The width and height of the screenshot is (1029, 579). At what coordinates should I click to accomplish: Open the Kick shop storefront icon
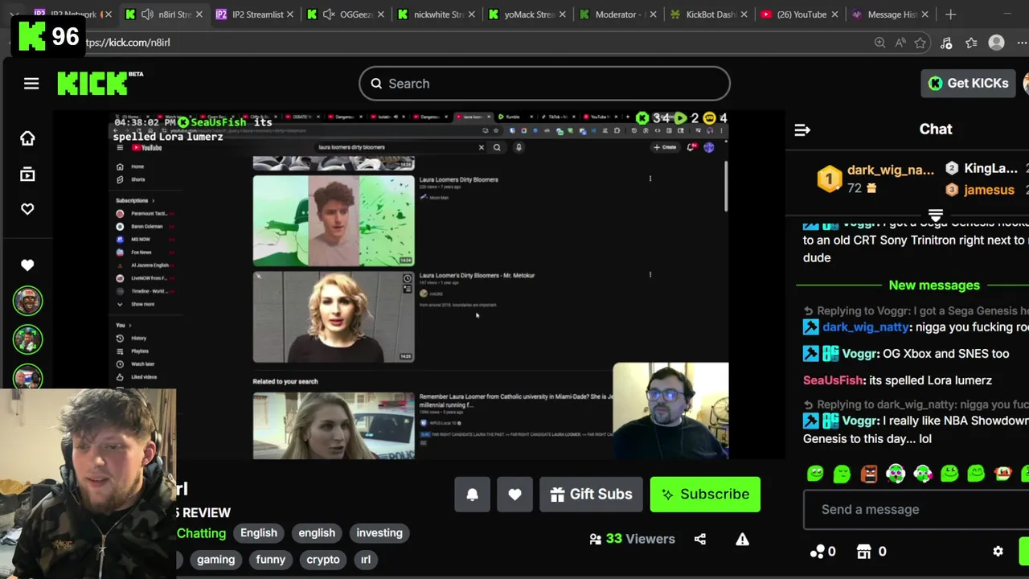(863, 552)
